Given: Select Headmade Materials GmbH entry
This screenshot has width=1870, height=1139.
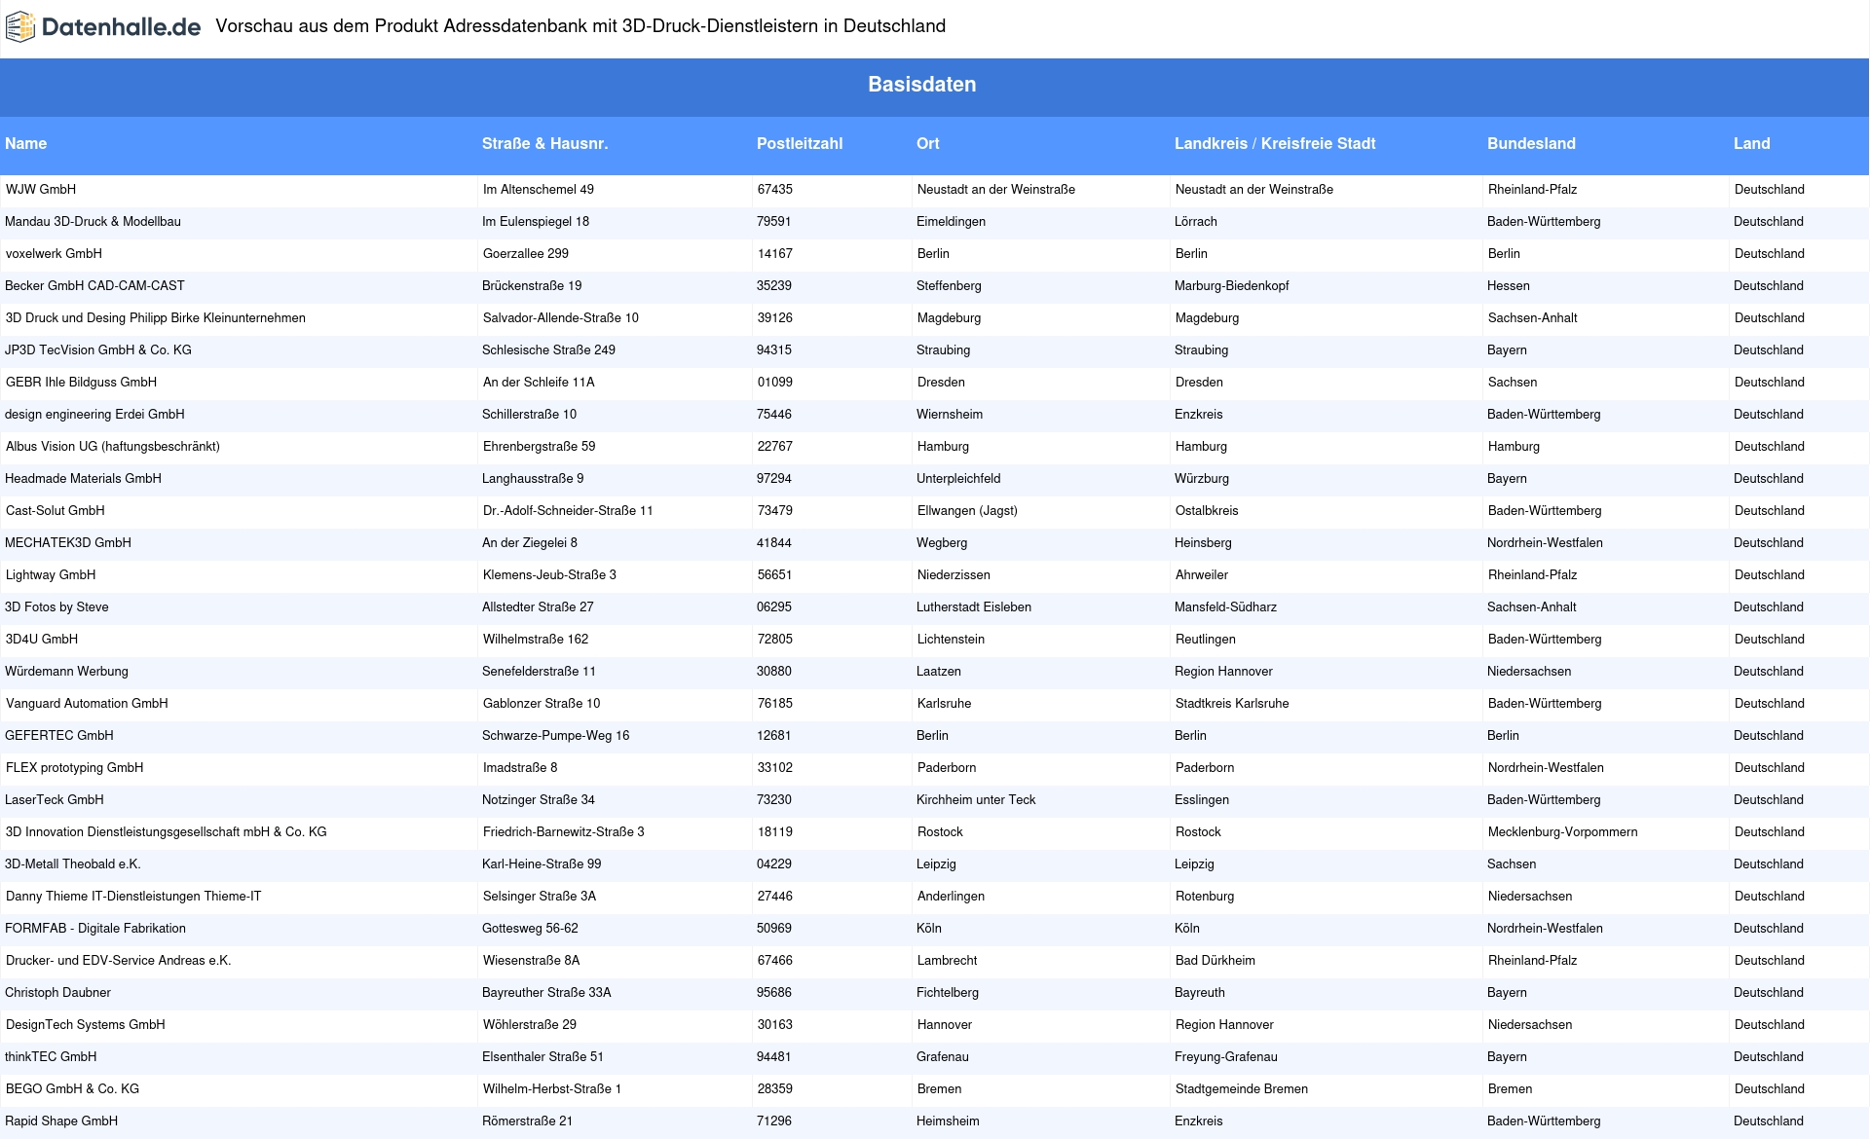Looking at the screenshot, I should click(83, 478).
